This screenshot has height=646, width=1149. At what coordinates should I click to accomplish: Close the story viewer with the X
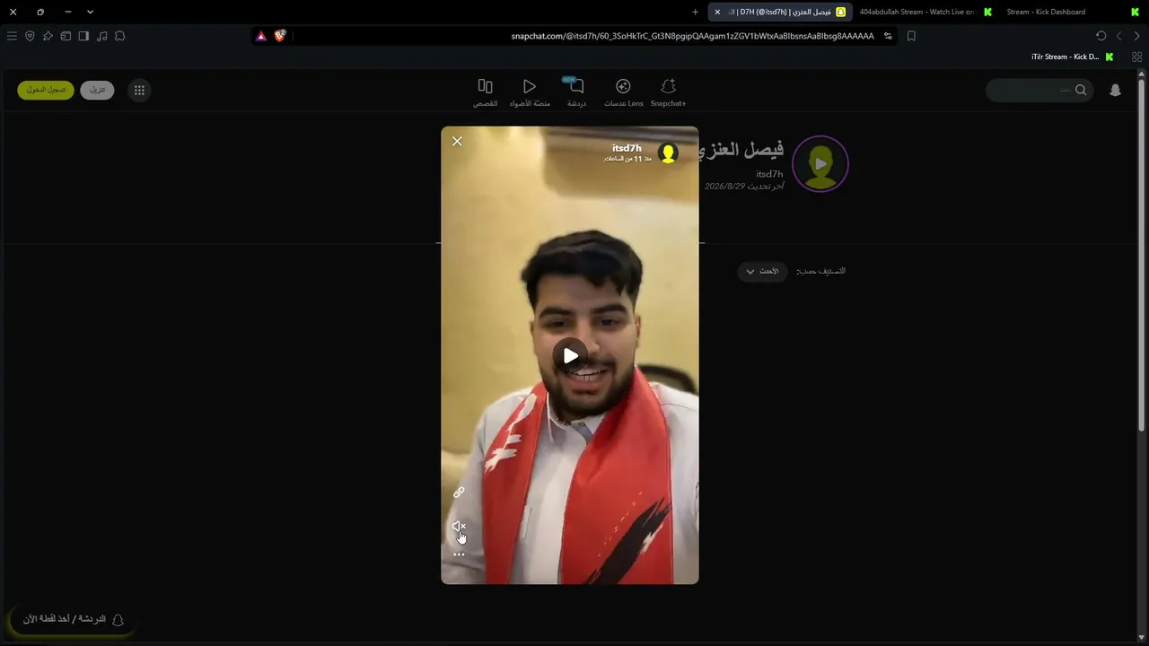tap(457, 141)
